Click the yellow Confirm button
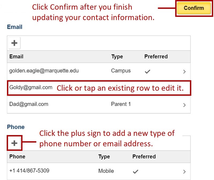This screenshot has height=180, width=214. [x=194, y=8]
